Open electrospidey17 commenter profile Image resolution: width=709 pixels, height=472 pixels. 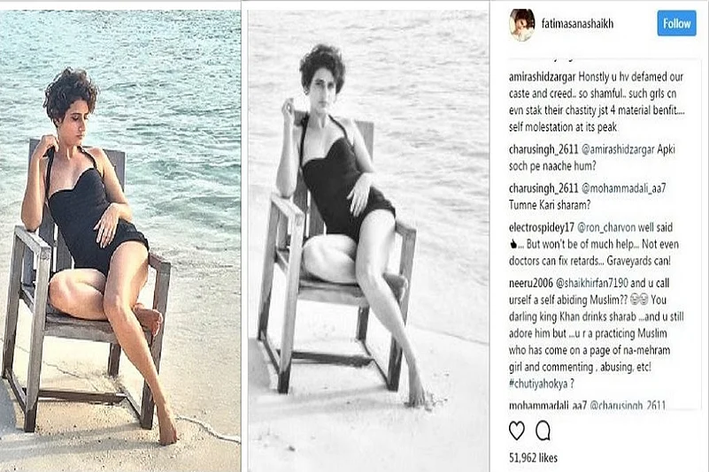click(x=542, y=228)
